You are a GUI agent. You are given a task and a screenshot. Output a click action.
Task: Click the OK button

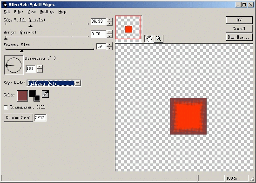click(239, 20)
